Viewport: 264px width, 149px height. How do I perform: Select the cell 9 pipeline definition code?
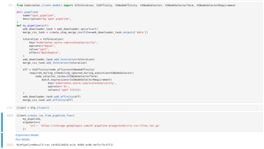tap(139, 53)
